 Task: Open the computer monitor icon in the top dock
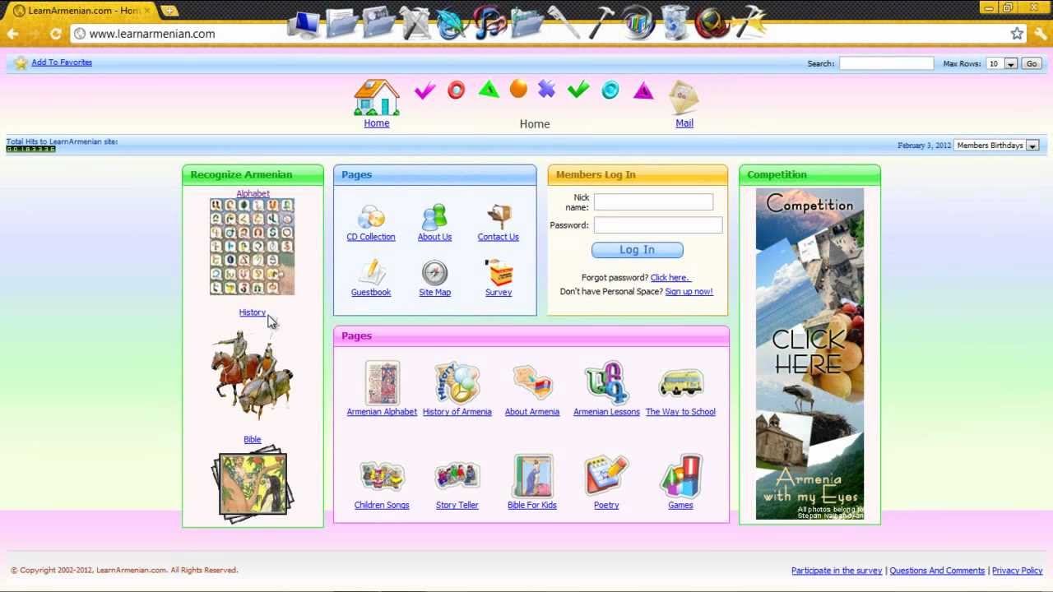pos(306,25)
